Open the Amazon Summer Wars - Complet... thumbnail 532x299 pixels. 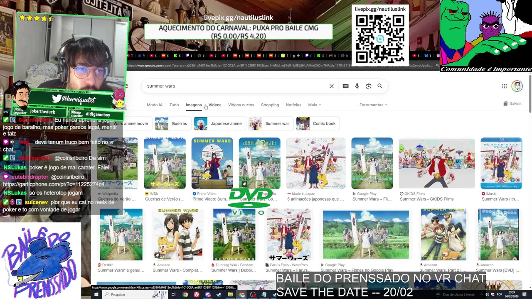point(177,235)
